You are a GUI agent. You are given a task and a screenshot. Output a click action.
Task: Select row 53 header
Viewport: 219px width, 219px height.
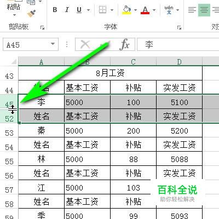click(x=9, y=130)
